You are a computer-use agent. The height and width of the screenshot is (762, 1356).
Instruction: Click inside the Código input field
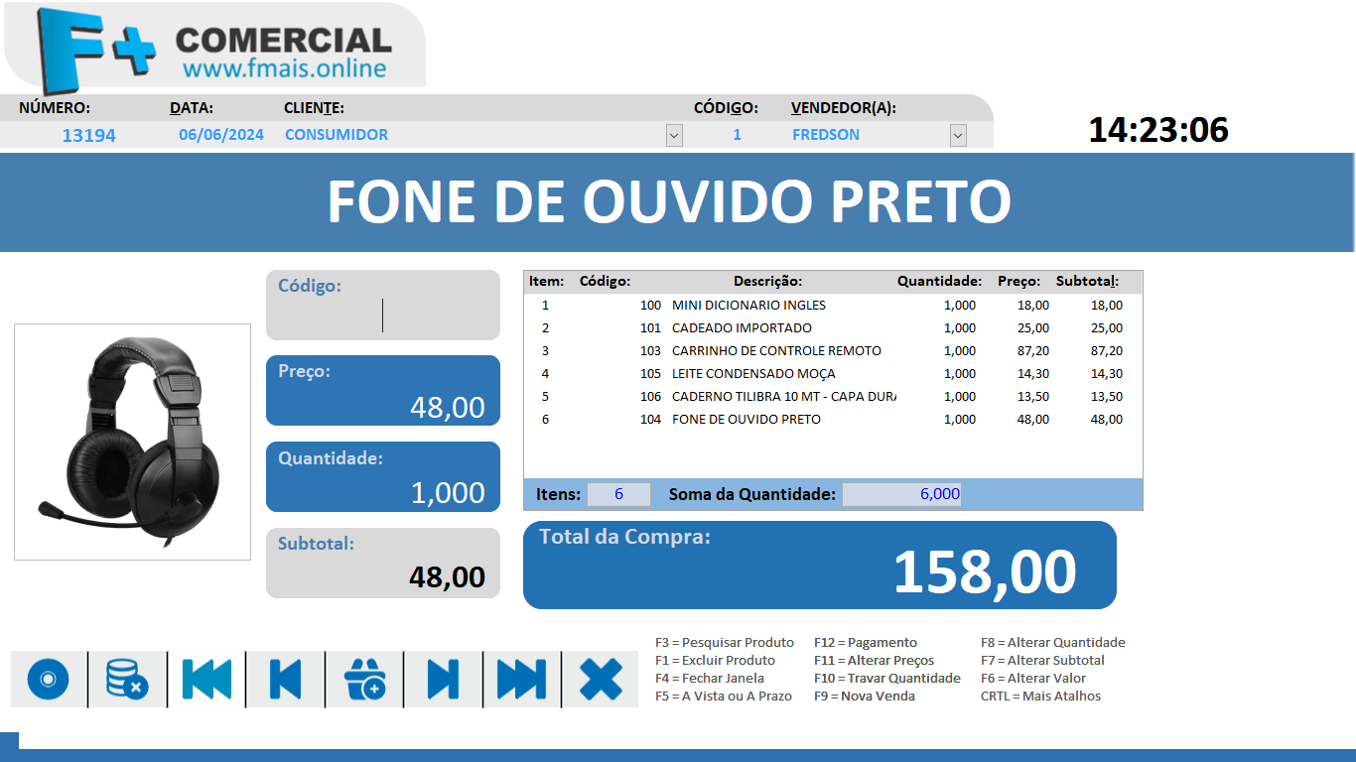[x=382, y=314]
